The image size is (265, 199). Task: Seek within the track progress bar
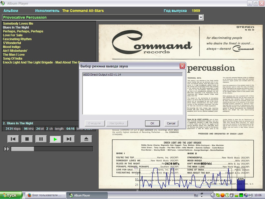click(x=52, y=149)
